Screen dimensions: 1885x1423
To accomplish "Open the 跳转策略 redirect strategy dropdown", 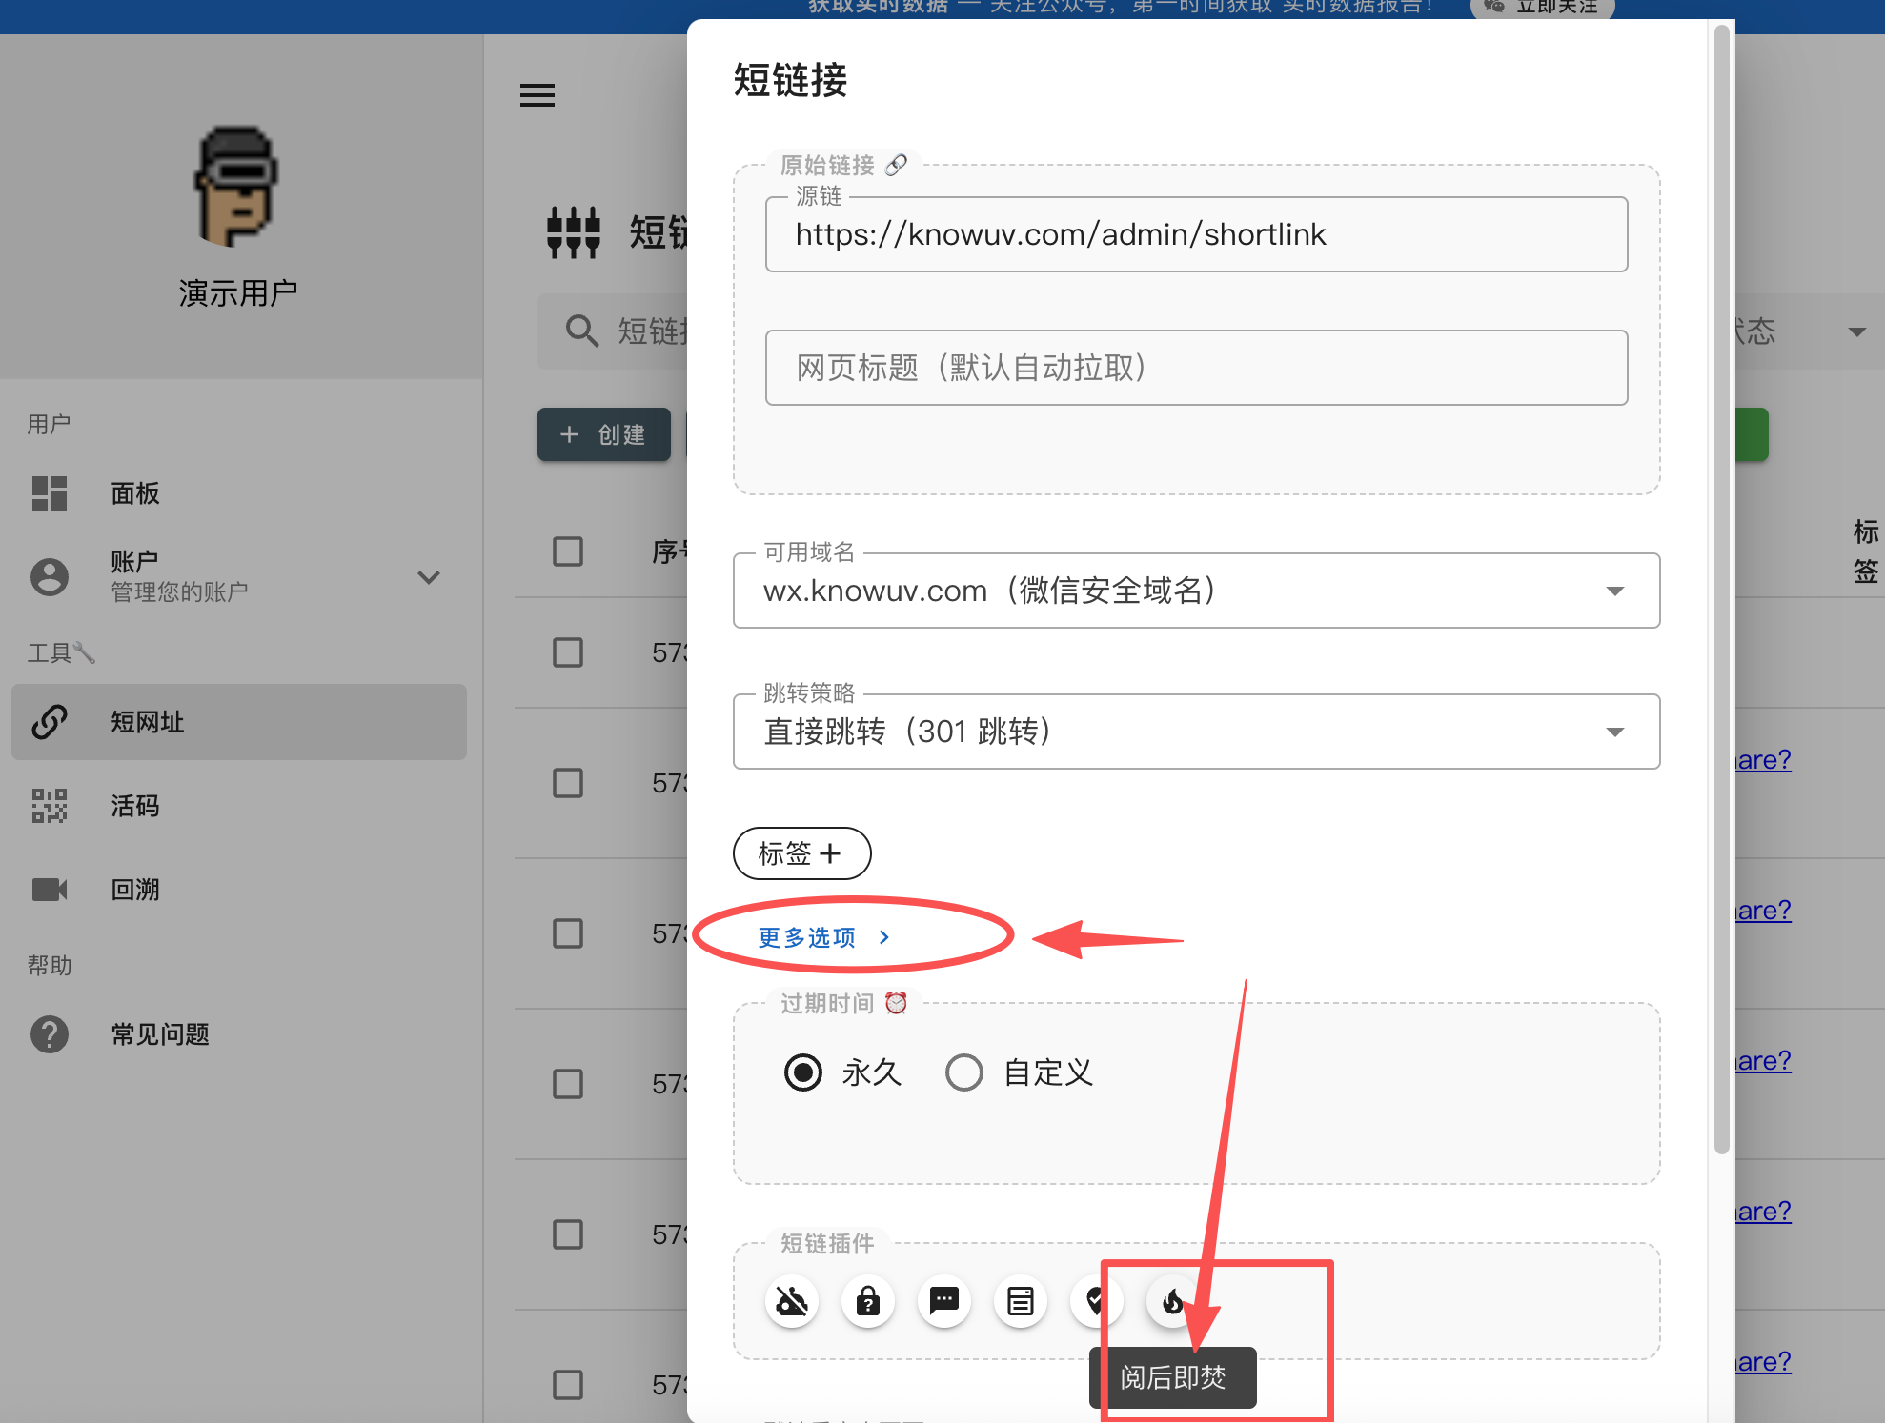I will 1196,732.
